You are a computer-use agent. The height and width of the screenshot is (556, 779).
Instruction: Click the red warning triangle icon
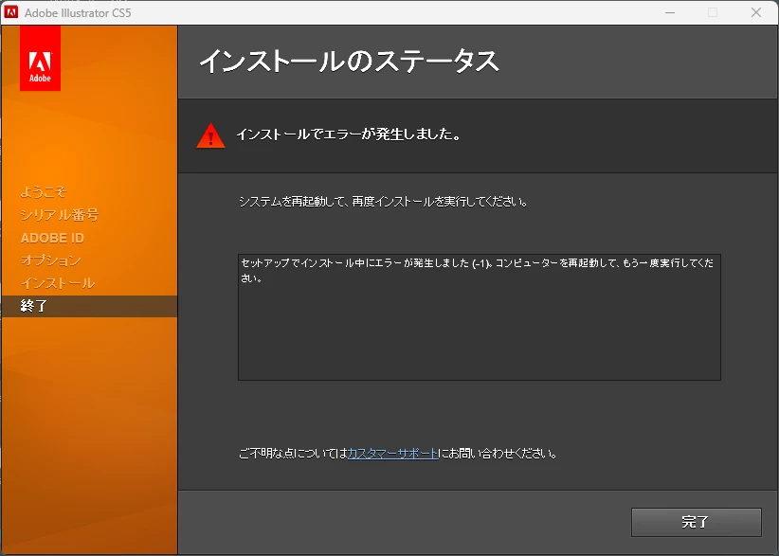[210, 135]
